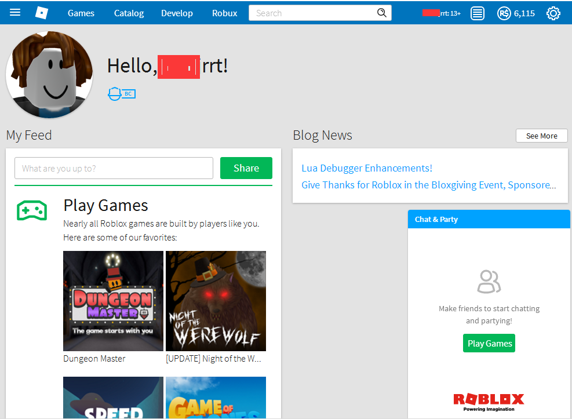The image size is (572, 419).
Task: Click the Blog News heading
Action: [322, 135]
